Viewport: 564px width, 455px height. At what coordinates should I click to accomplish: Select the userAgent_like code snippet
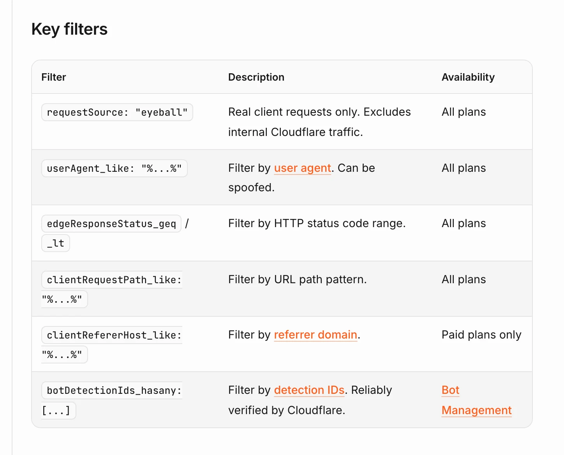click(x=114, y=168)
